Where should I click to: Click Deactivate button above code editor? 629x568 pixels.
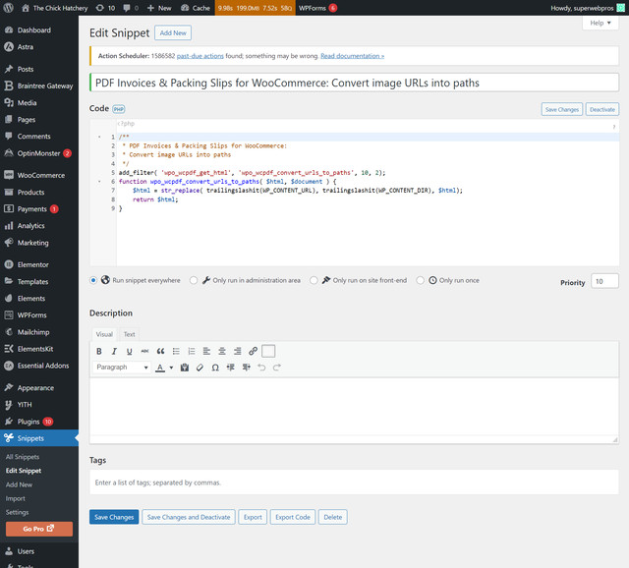(x=602, y=109)
